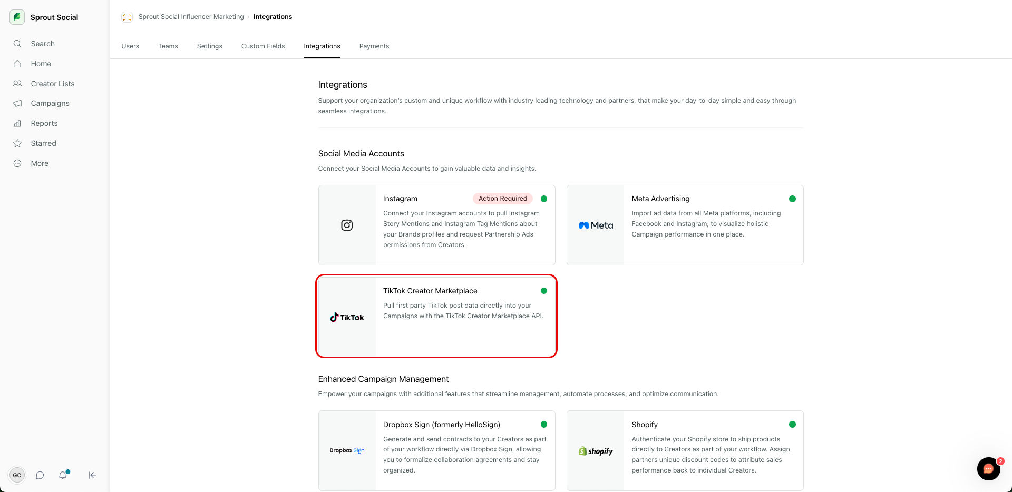
Task: Switch to the Users tab
Action: click(130, 46)
